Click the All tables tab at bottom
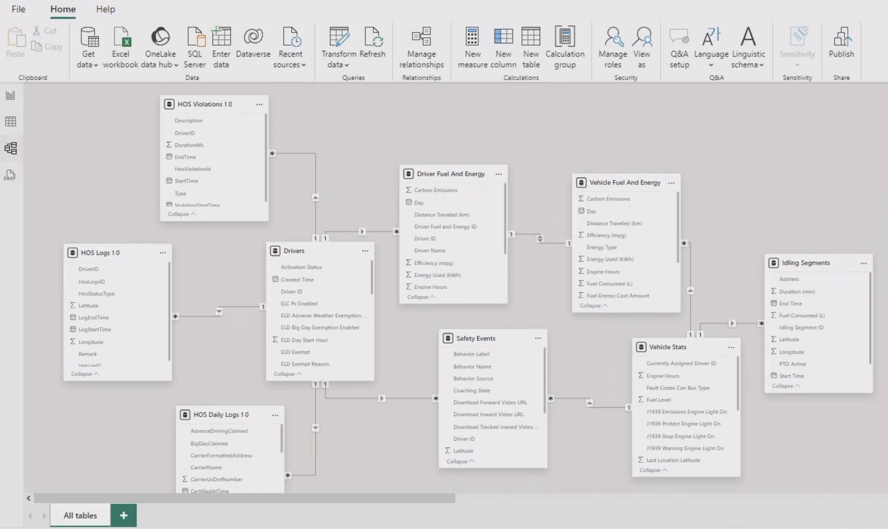 tap(80, 515)
